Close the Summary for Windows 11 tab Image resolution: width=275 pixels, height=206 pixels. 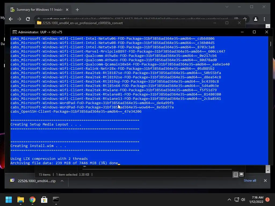click(x=67, y=10)
